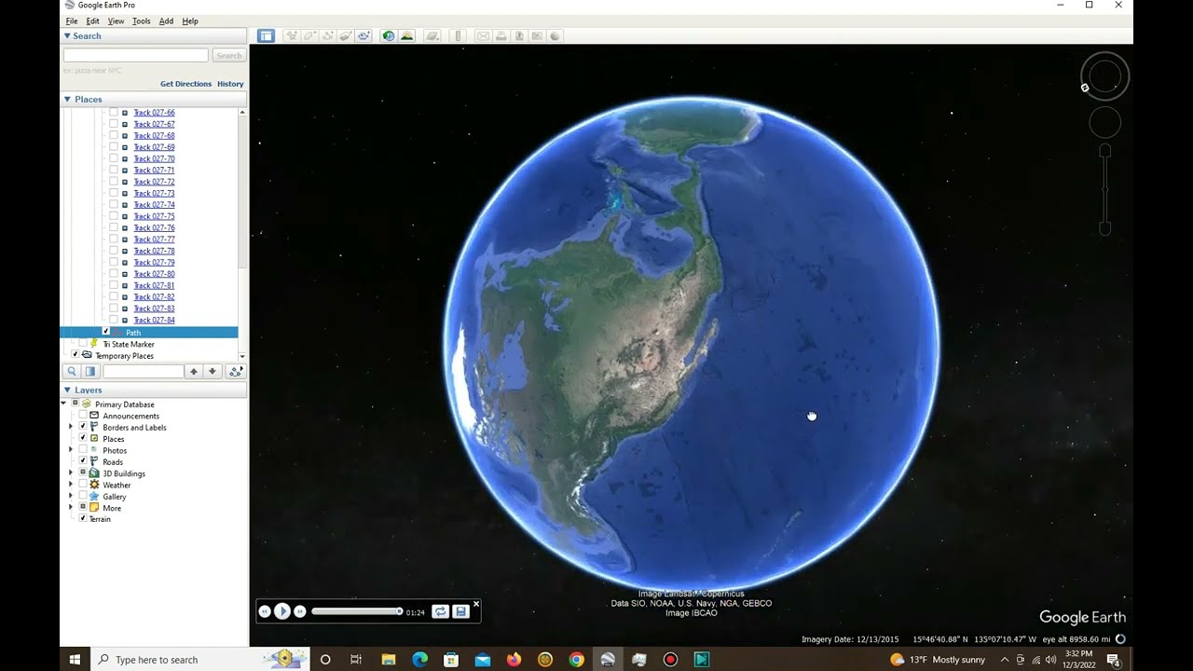Click the move joystick navigation circle
Viewport: 1193px width, 671px height.
(1105, 122)
